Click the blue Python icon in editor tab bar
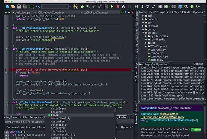This screenshot has height=139, width=207. point(125,12)
